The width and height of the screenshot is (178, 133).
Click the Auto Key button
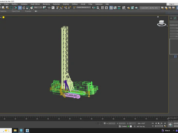click(176, 123)
